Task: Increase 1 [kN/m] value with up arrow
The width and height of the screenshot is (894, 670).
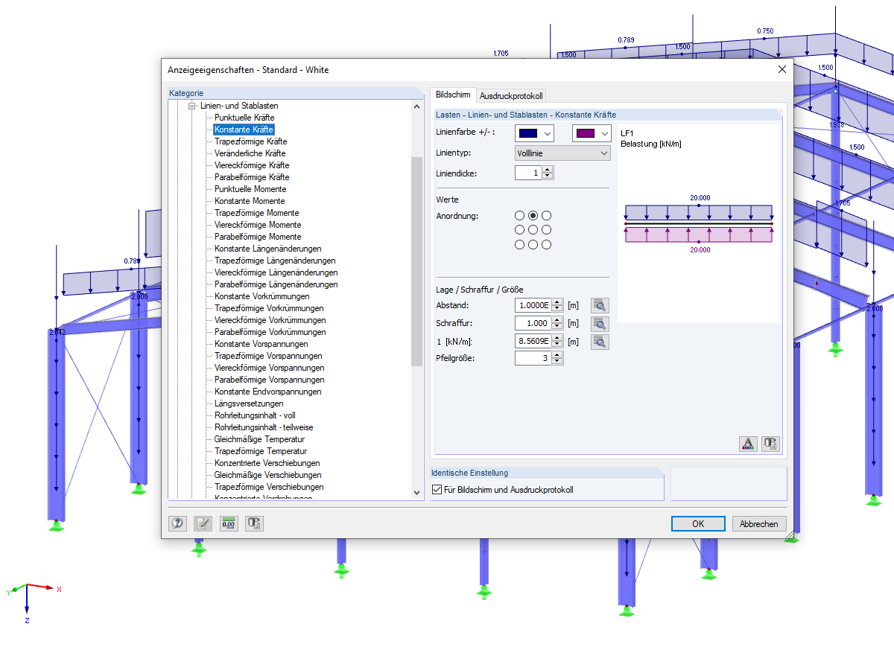Action: click(x=557, y=338)
